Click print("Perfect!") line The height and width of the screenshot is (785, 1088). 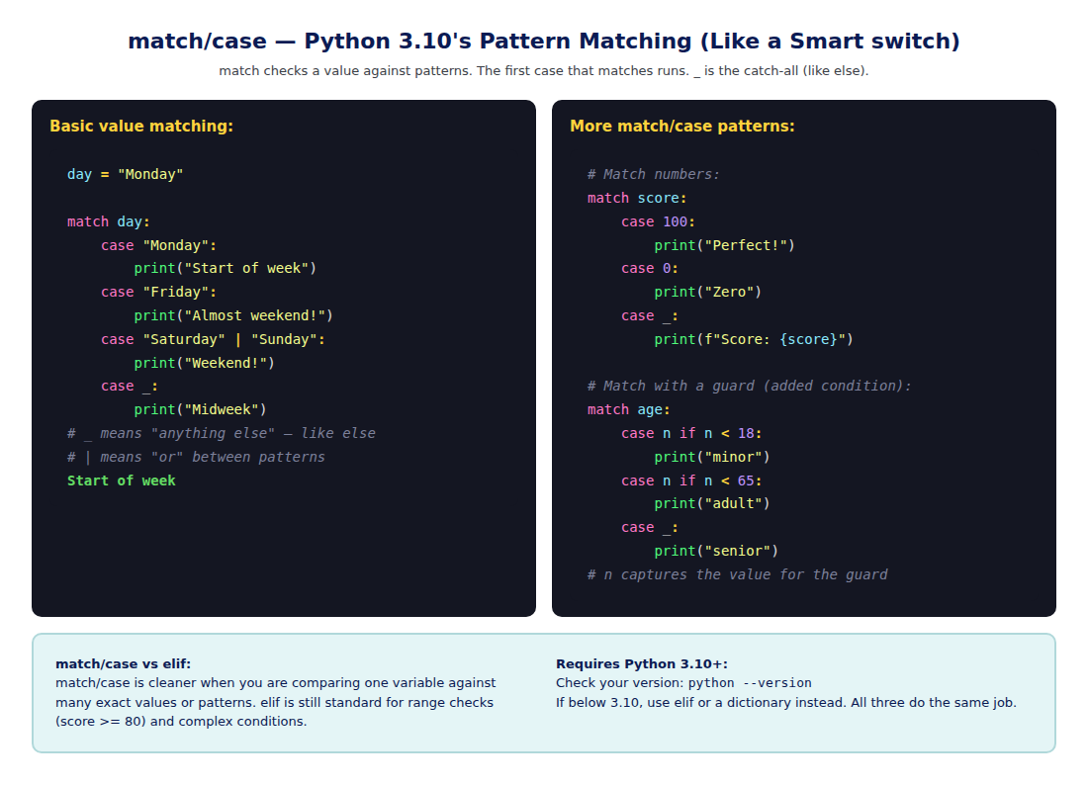pyautogui.click(x=724, y=245)
